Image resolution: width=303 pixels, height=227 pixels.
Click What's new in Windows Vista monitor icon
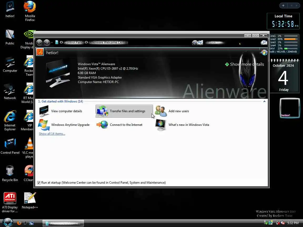coord(161,125)
